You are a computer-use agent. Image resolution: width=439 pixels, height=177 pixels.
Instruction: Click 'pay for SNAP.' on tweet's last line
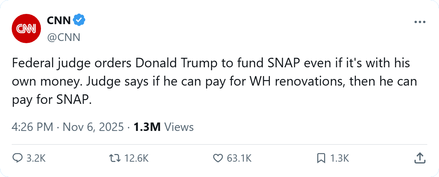pos(51,99)
